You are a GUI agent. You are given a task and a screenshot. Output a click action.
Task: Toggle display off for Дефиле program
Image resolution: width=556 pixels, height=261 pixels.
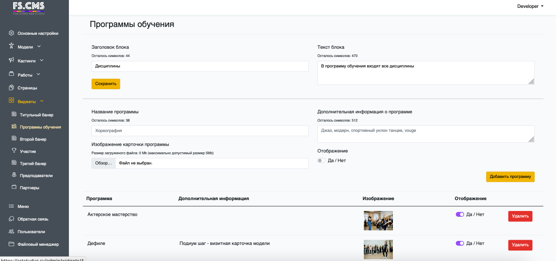[x=460, y=243]
